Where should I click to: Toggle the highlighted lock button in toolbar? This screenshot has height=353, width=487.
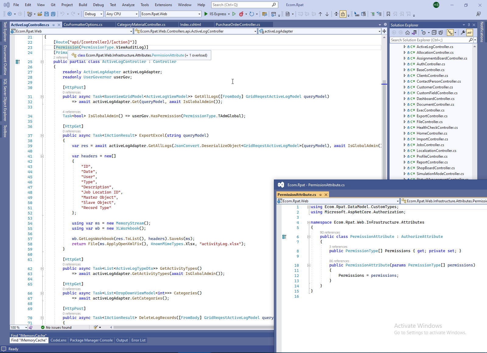tap(343, 14)
